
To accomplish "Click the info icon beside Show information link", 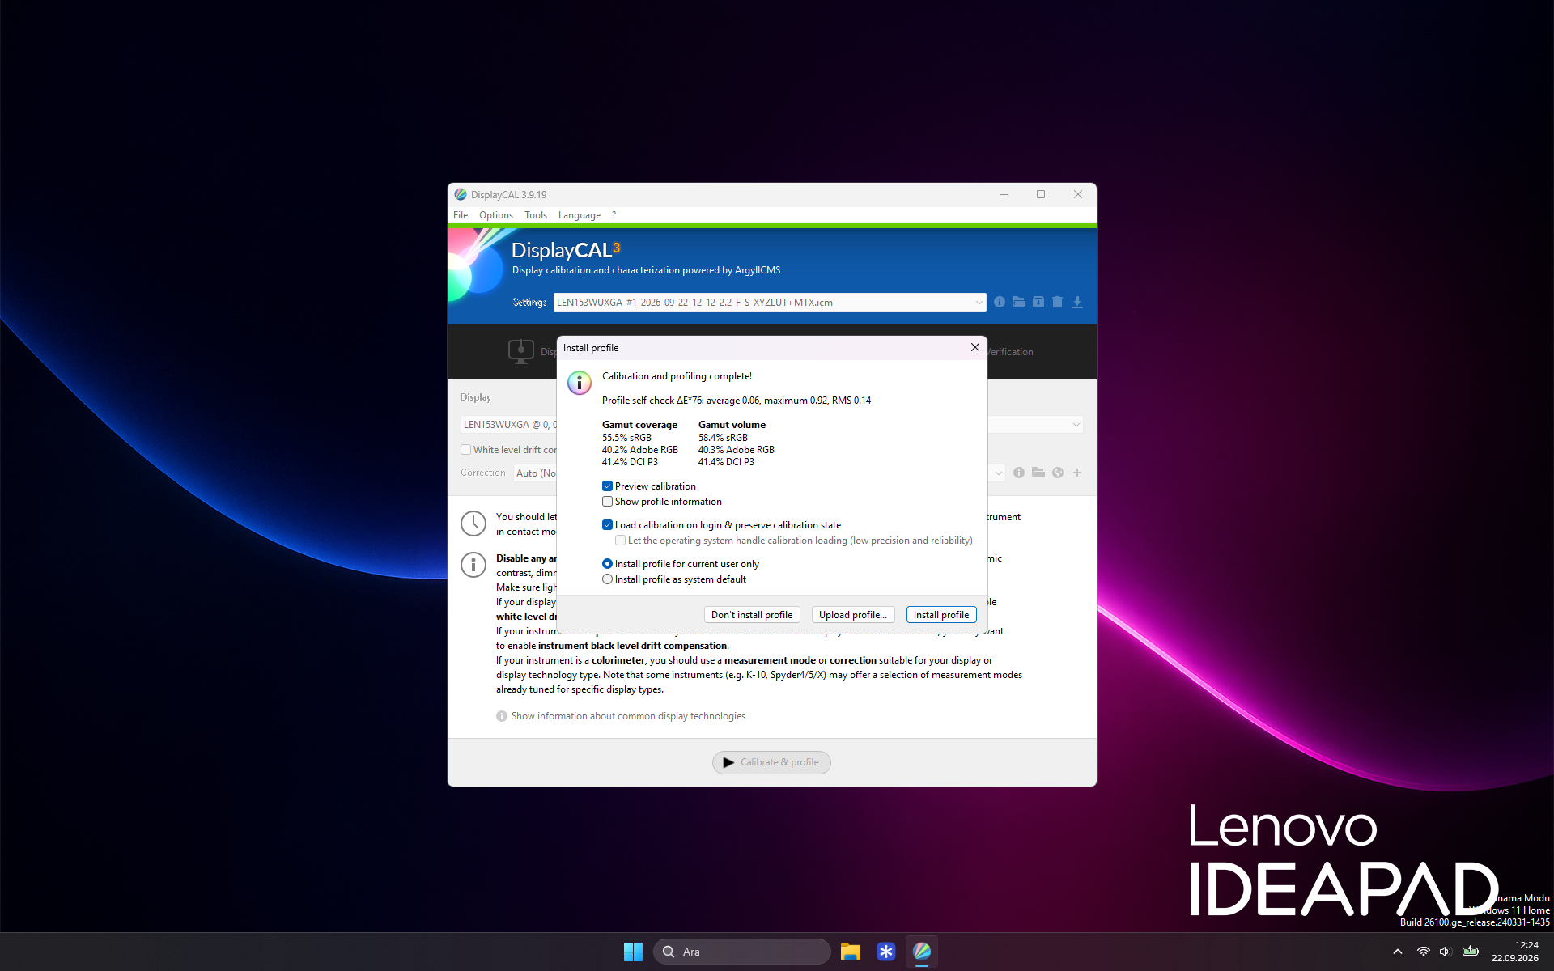I will click(x=502, y=716).
